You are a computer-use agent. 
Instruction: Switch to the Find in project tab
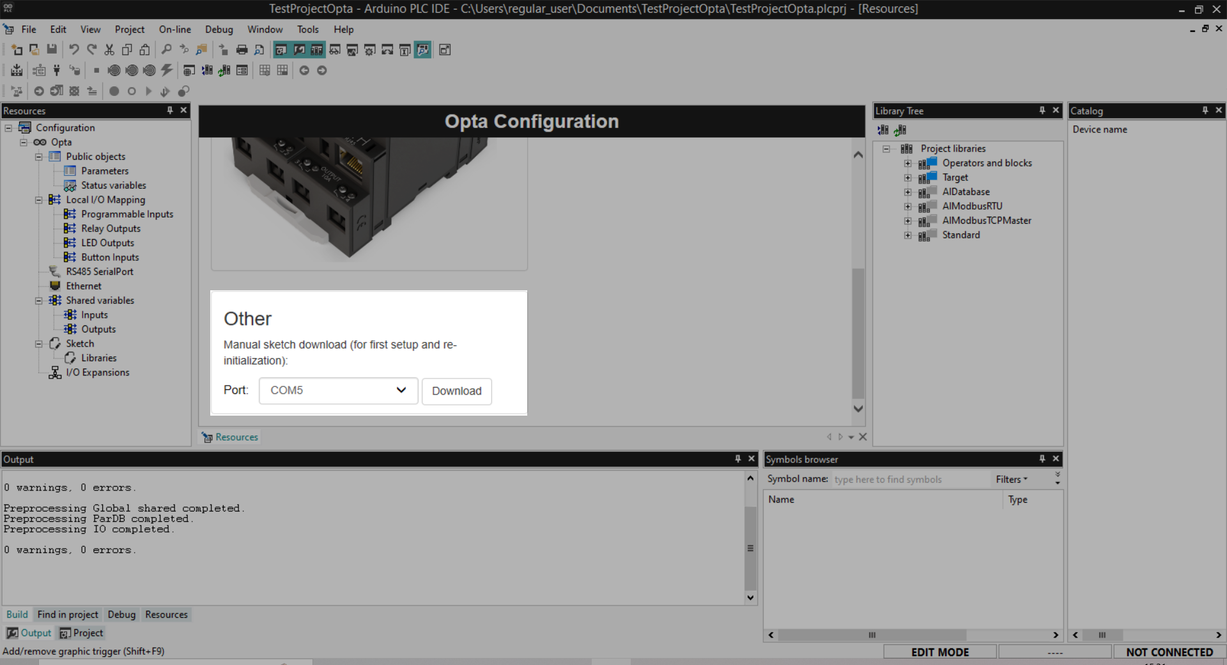point(68,614)
